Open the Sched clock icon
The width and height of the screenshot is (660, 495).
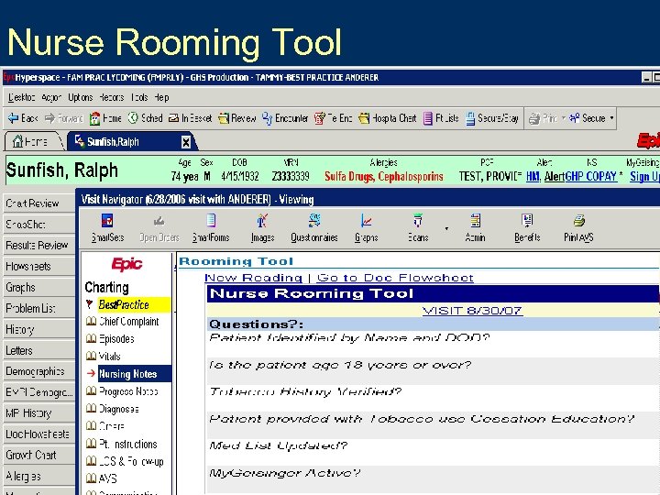(133, 118)
